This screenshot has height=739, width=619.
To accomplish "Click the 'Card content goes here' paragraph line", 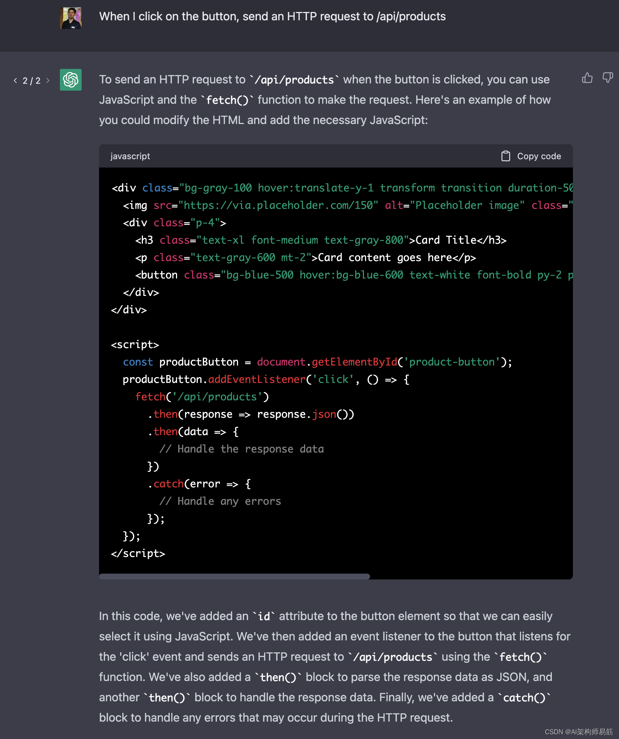I will pyautogui.click(x=306, y=257).
